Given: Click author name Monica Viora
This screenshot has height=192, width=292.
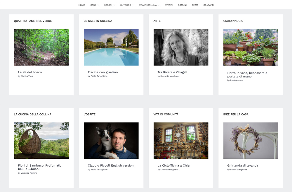Looking at the screenshot, I should (27, 76).
